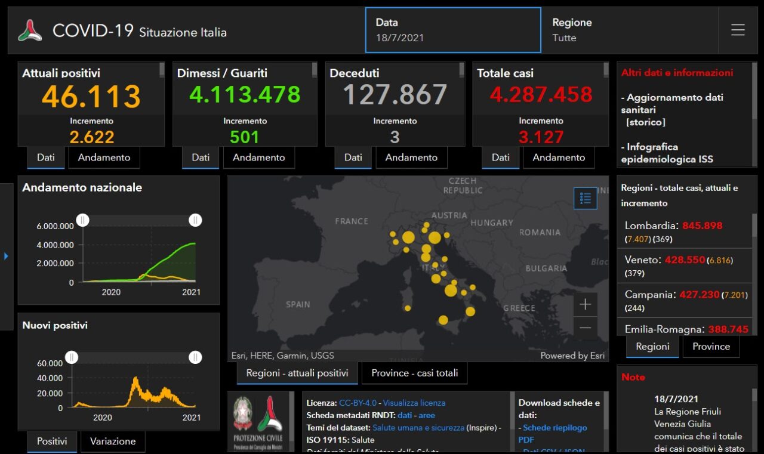Zoom out on the map
This screenshot has width=764, height=454.
(x=585, y=328)
